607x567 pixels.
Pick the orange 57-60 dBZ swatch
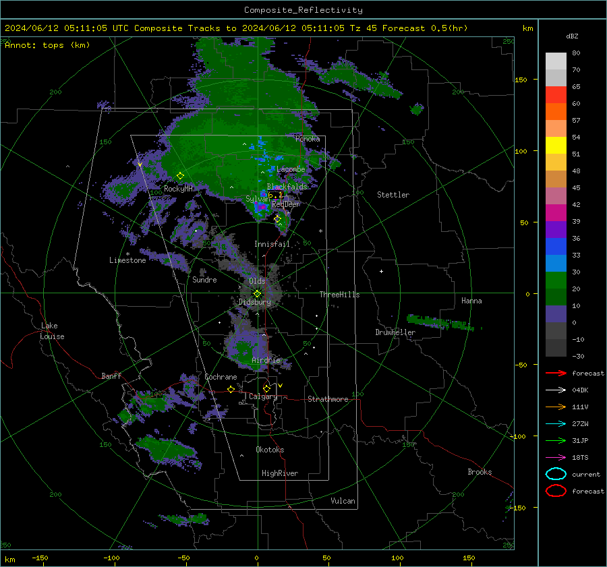pos(556,112)
